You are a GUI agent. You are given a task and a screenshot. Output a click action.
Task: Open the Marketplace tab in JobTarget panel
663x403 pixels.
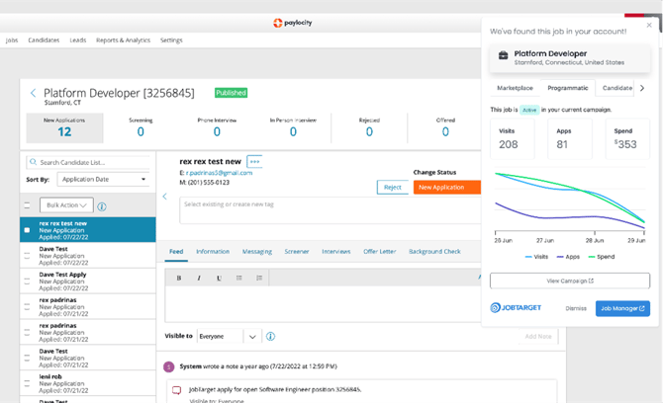515,88
